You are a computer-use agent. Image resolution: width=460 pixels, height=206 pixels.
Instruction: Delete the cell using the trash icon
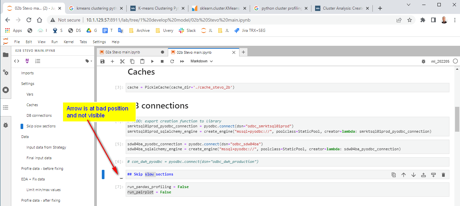pyautogui.click(x=443, y=174)
